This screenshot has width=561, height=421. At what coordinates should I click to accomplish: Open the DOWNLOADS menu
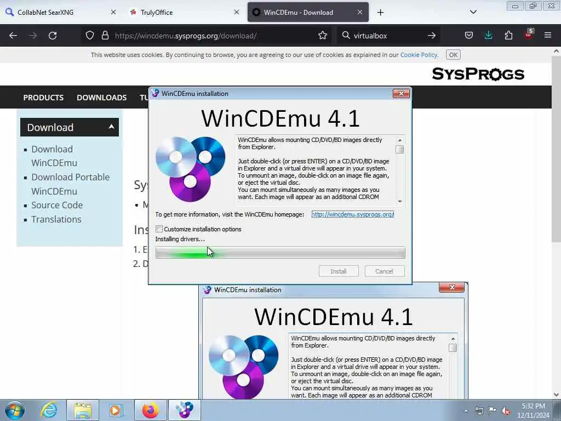(x=101, y=98)
